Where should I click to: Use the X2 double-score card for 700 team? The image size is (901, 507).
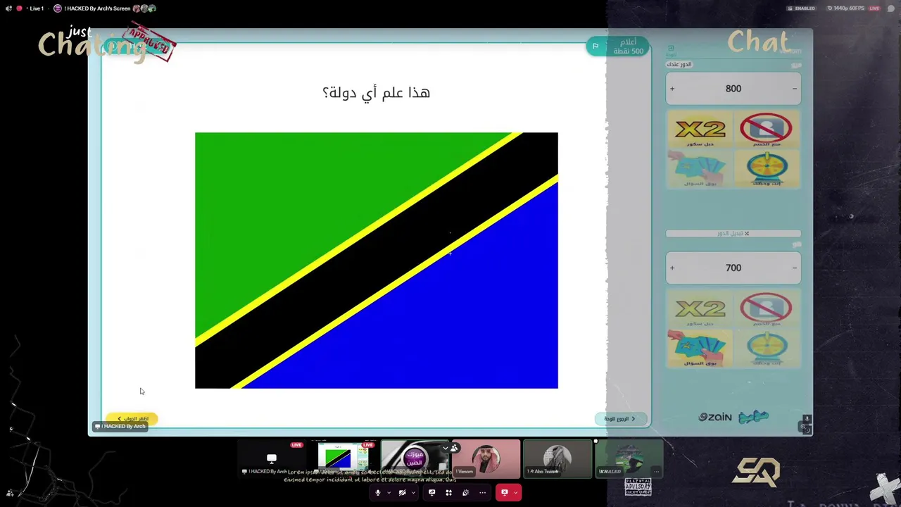pyautogui.click(x=700, y=308)
